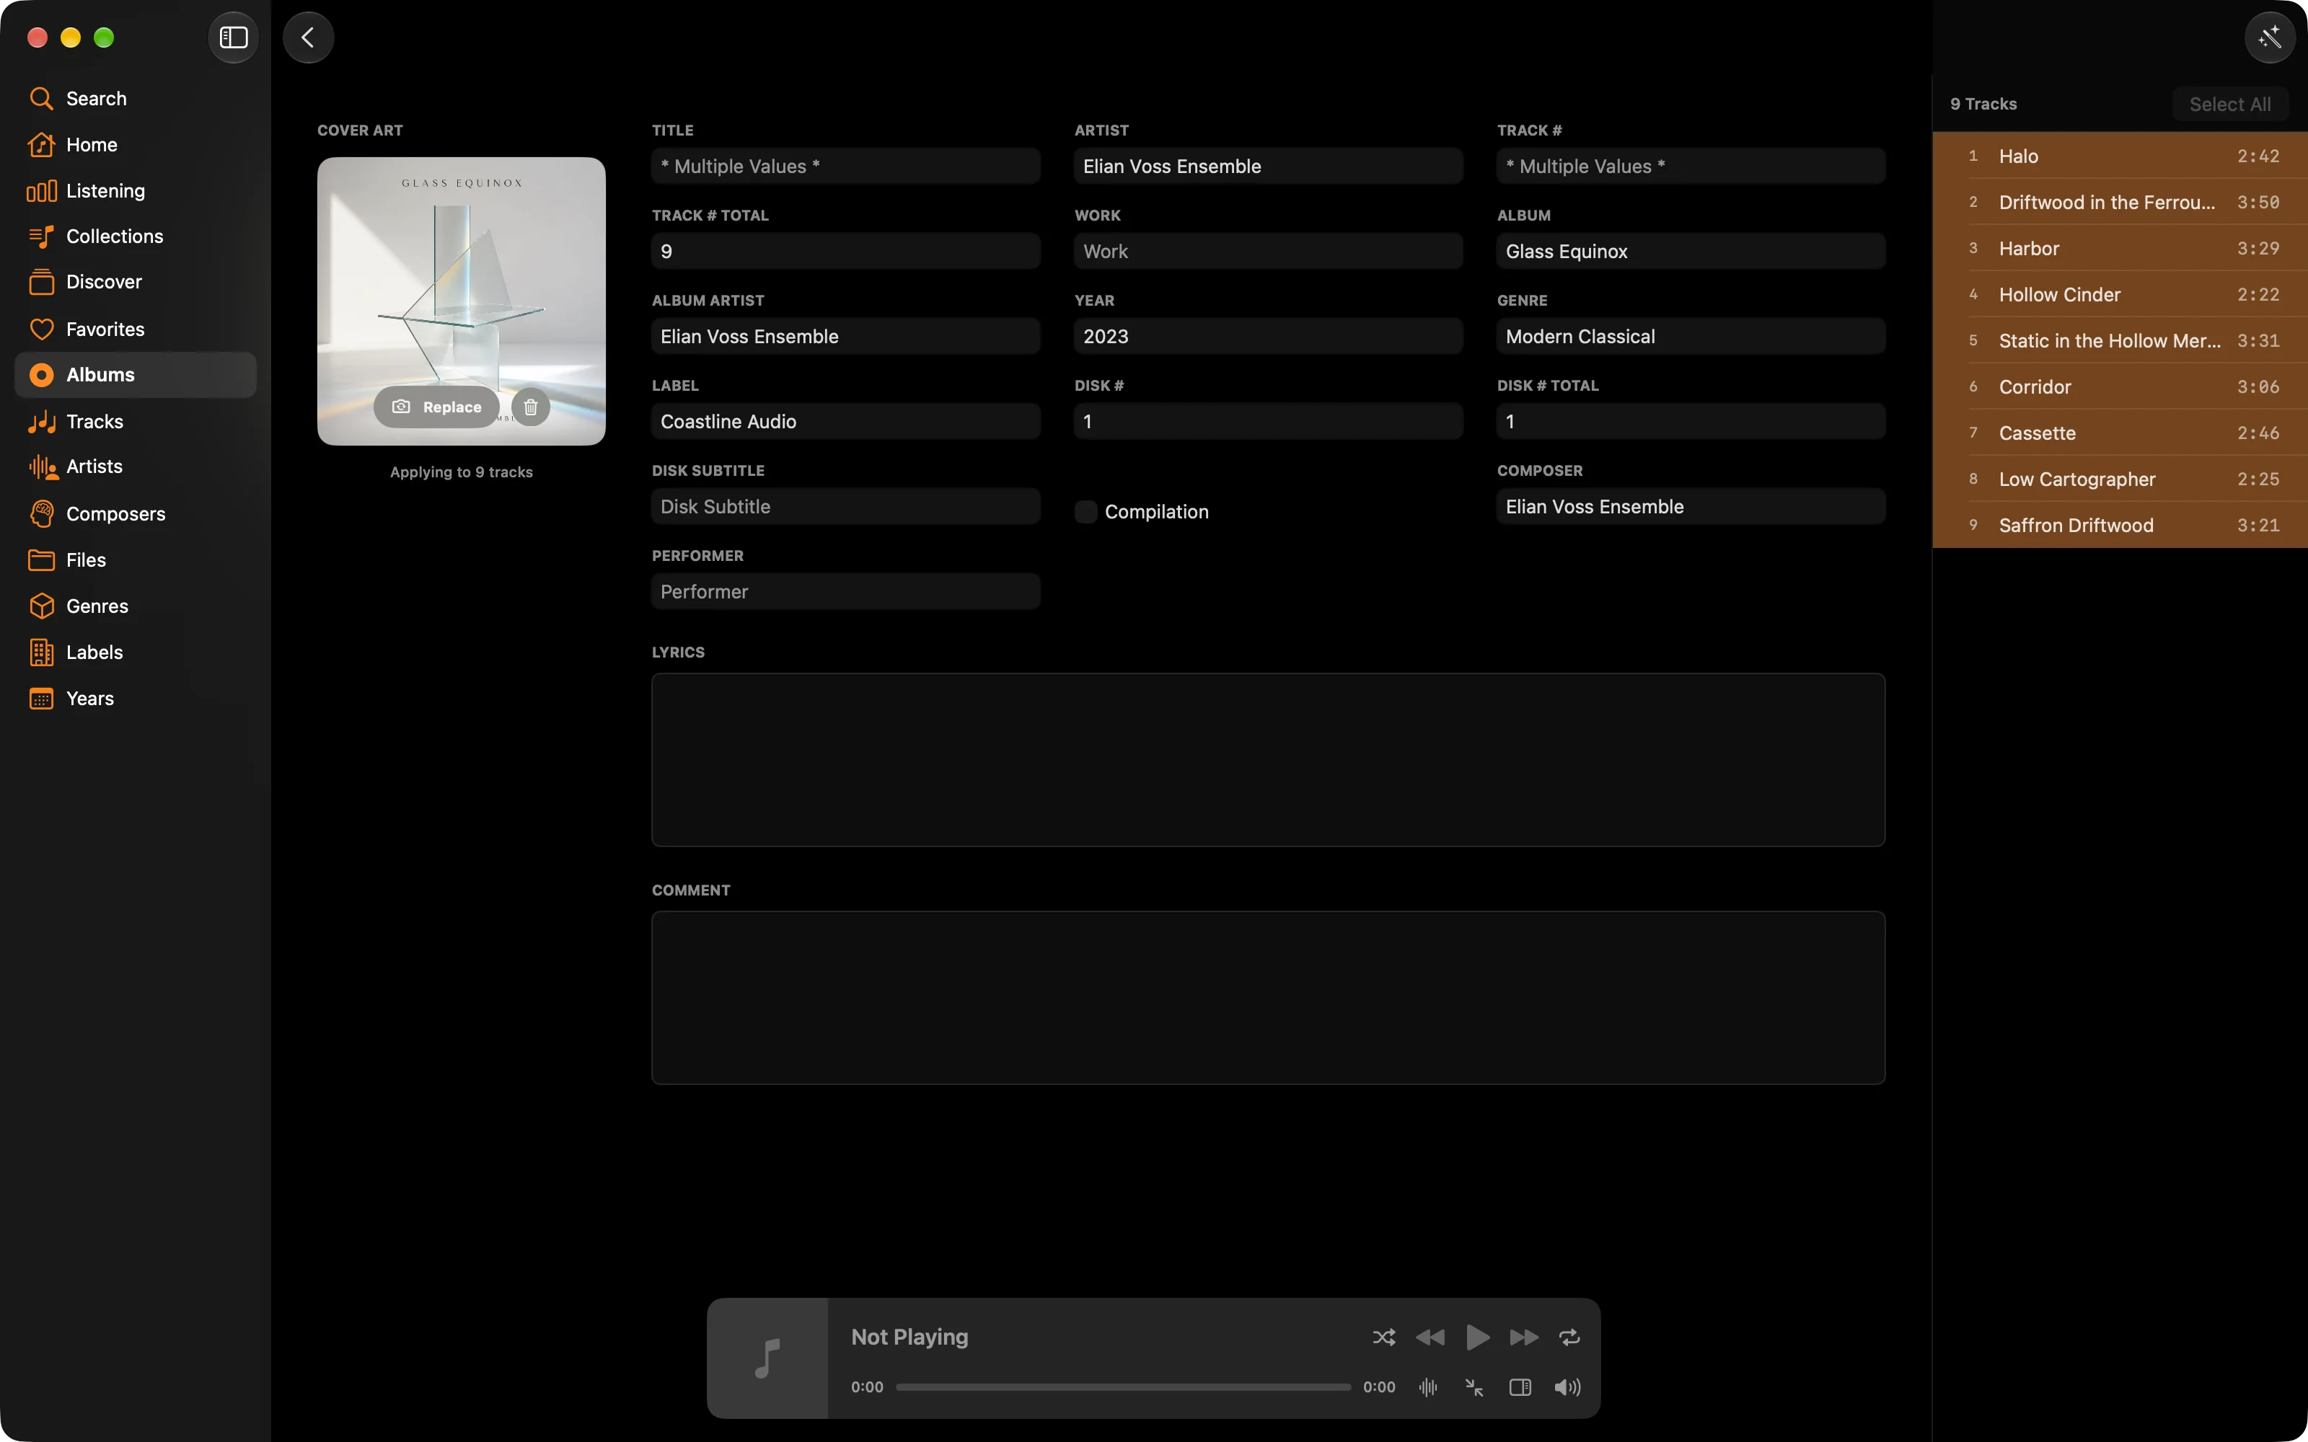Click the Album field Glass Equinox
Screen dimensions: 2308x1442
[1690, 251]
